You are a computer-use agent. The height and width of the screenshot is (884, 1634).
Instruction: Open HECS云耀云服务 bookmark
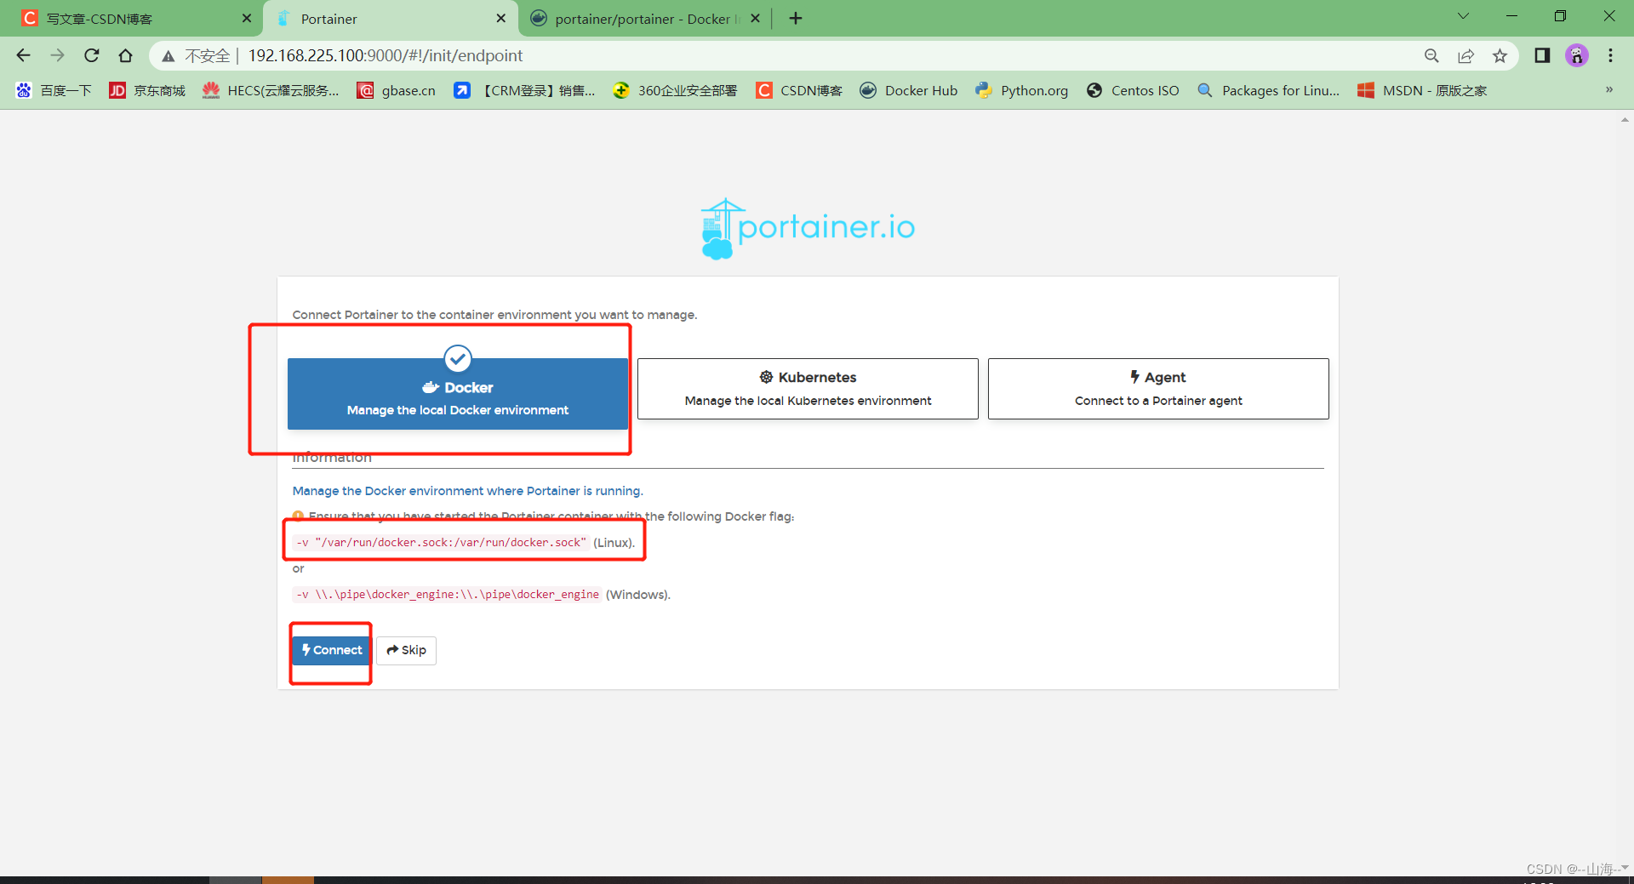(x=271, y=90)
